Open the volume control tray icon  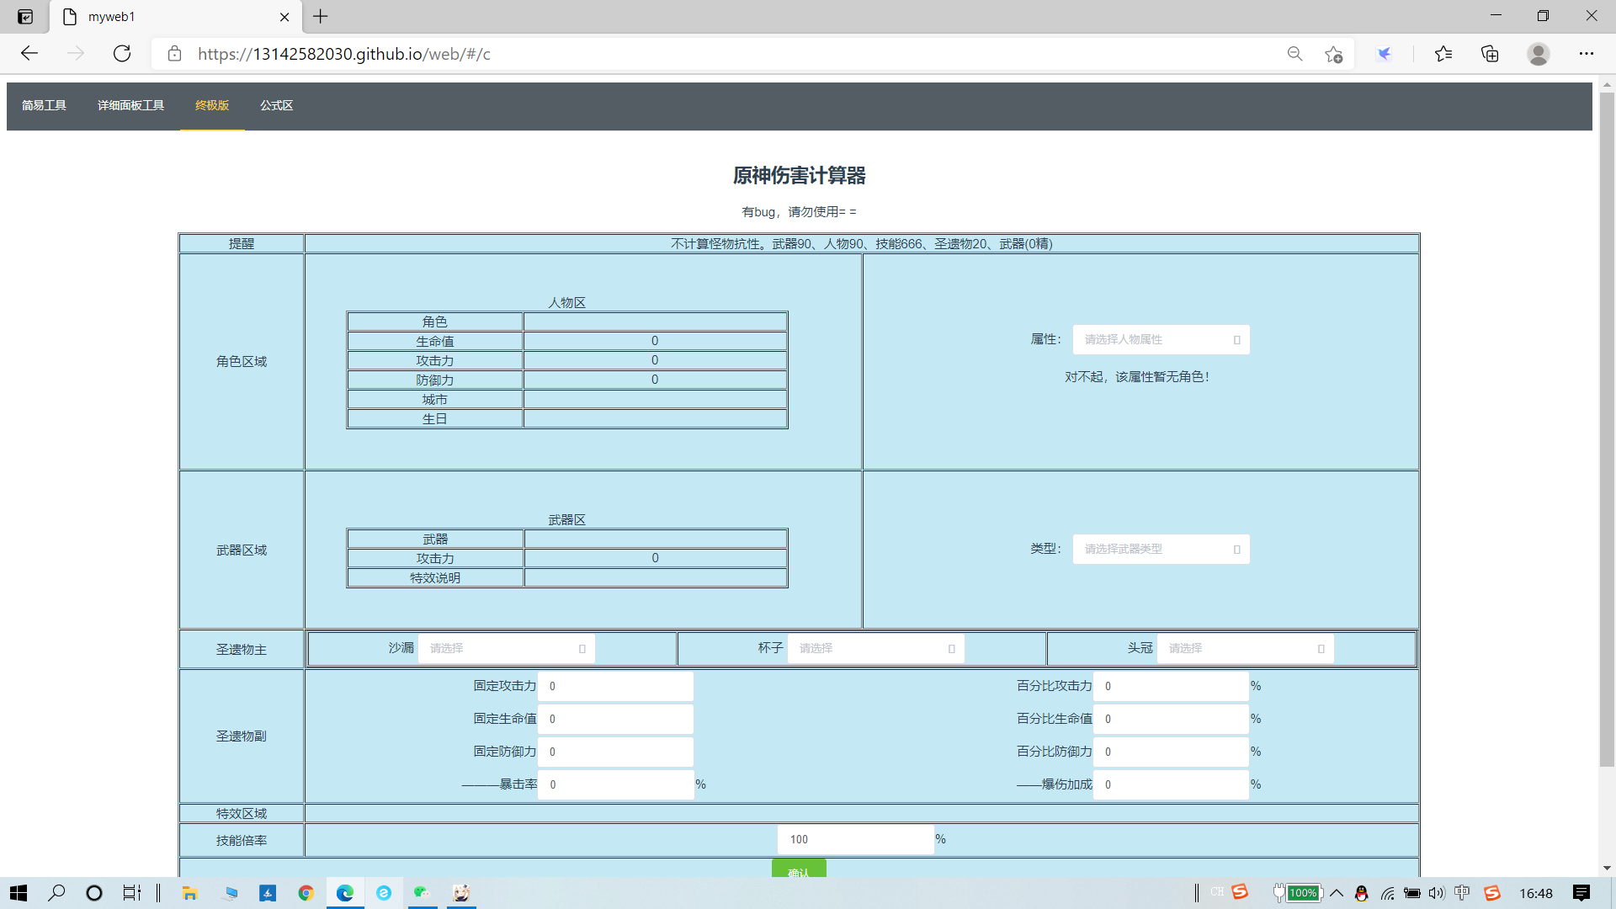coord(1437,893)
